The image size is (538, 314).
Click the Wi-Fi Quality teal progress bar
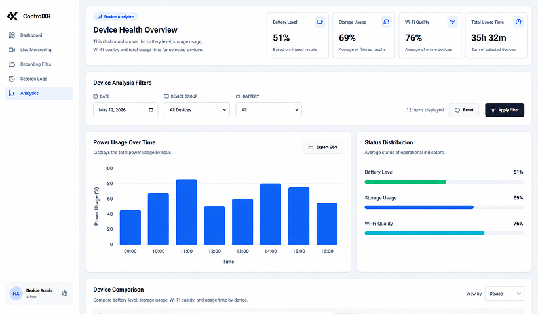point(425,233)
